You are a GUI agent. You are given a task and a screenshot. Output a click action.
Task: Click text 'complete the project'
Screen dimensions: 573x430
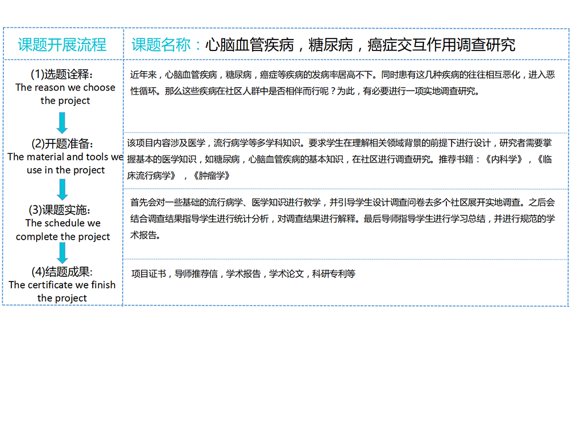pyautogui.click(x=63, y=237)
